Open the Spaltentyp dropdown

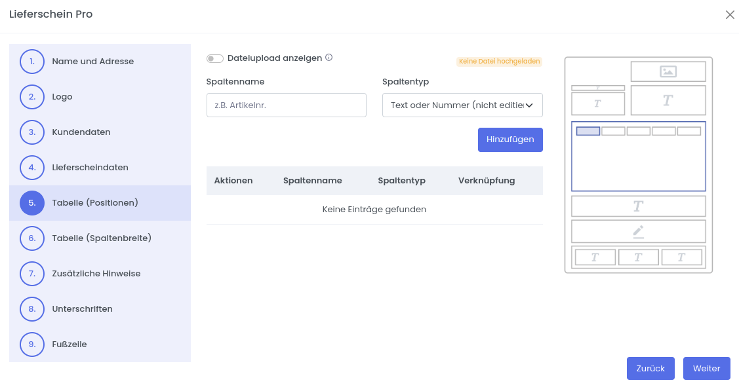(x=462, y=105)
